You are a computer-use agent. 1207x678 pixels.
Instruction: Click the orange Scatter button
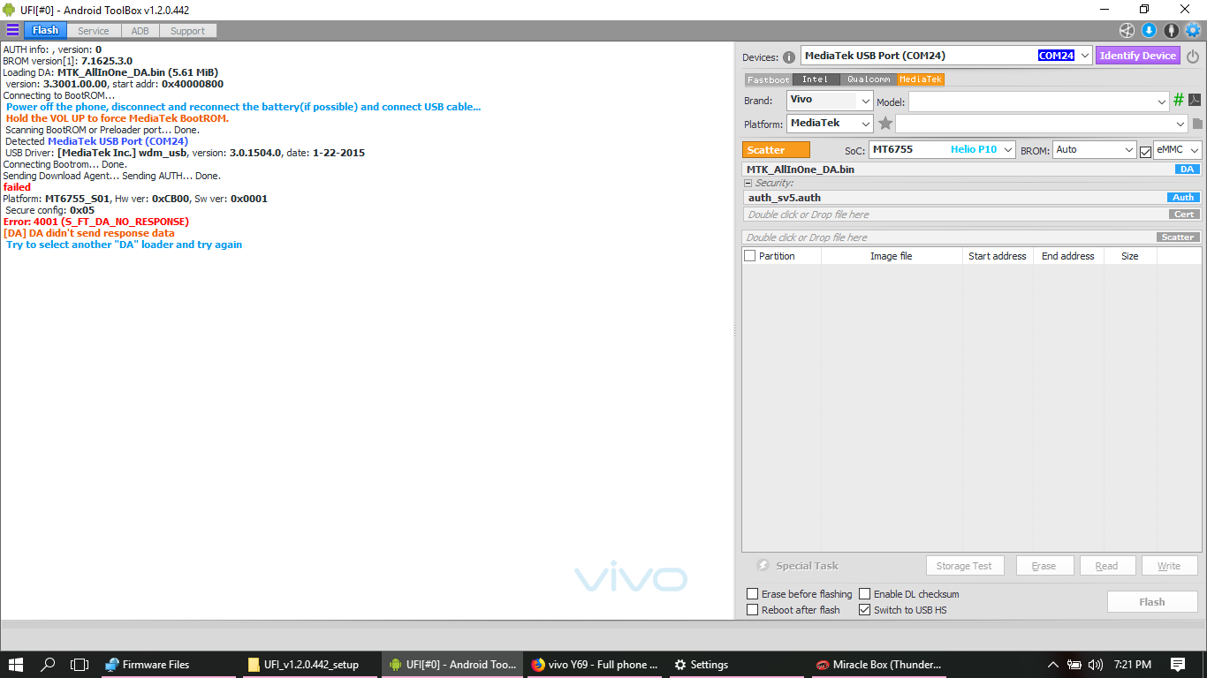776,150
